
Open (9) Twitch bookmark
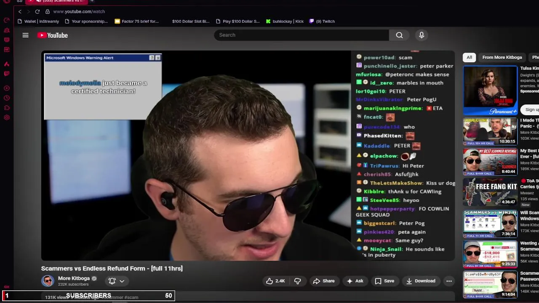coord(322,21)
